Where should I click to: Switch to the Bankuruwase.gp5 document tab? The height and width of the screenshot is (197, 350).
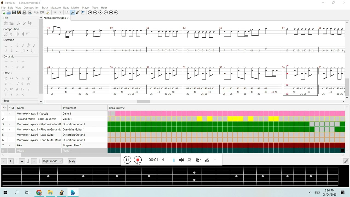[x=55, y=18]
